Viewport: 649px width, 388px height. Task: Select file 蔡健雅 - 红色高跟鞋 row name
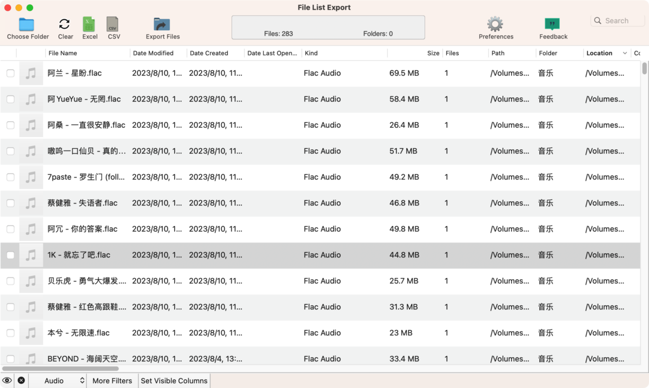pos(87,307)
